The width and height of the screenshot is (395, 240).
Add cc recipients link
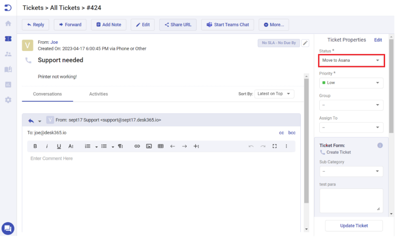pos(281,133)
